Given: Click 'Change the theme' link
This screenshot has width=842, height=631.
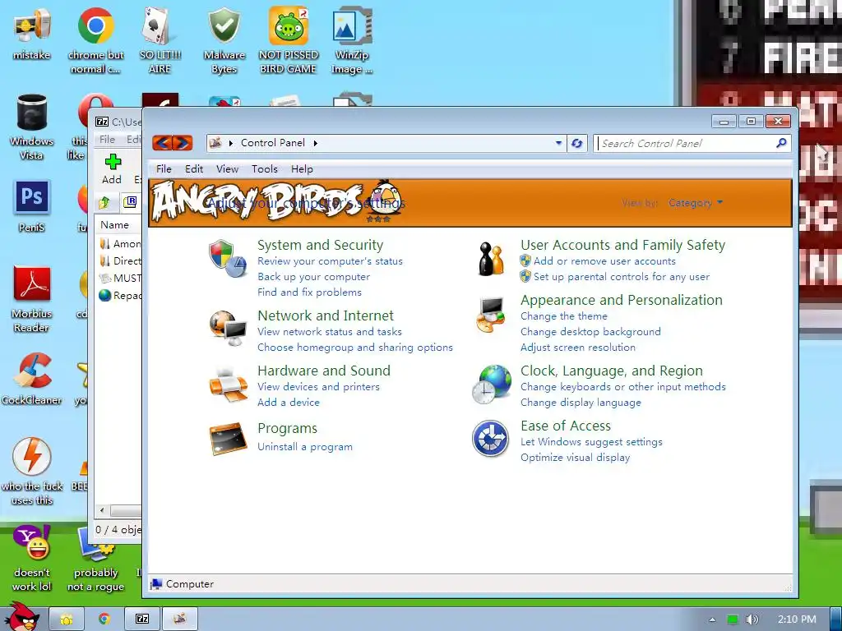Looking at the screenshot, I should [564, 316].
